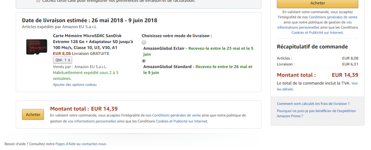Select AmazonGlobal Standard delivery radio button

click(144, 61)
